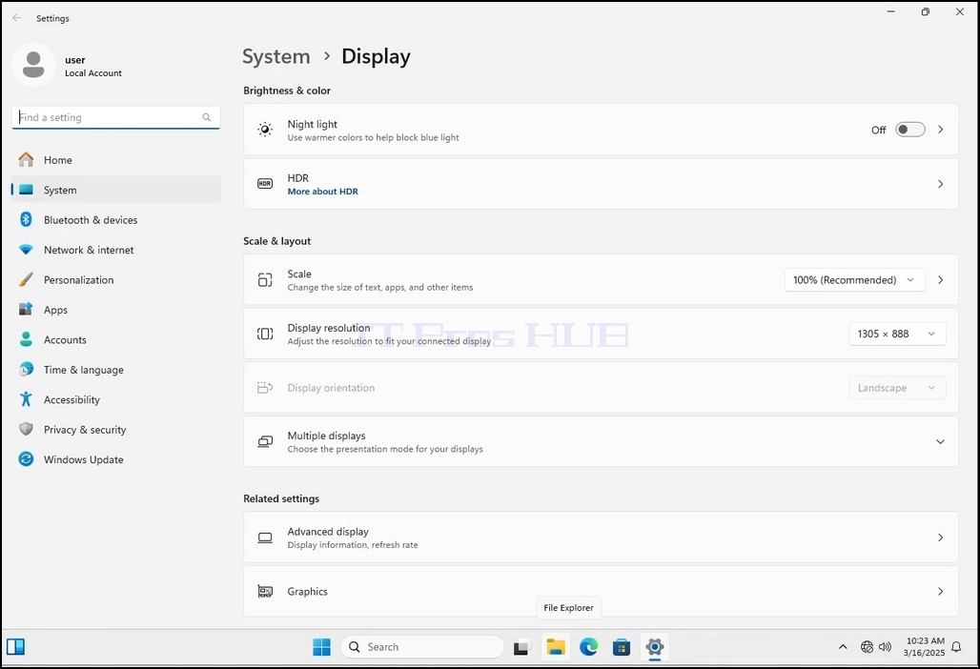Open the Graphics row title
The image size is (980, 669).
[x=308, y=592]
